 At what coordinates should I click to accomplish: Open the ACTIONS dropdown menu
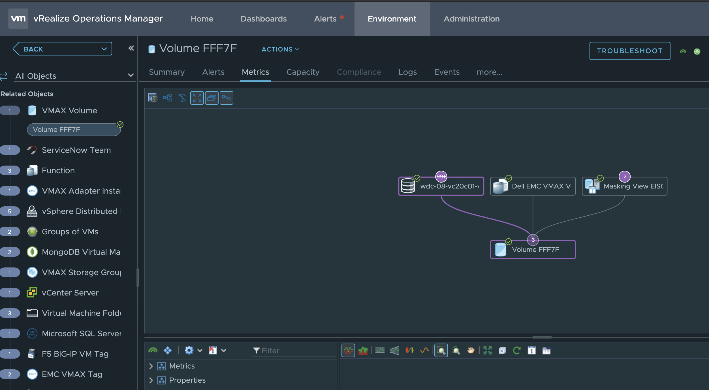pos(280,49)
